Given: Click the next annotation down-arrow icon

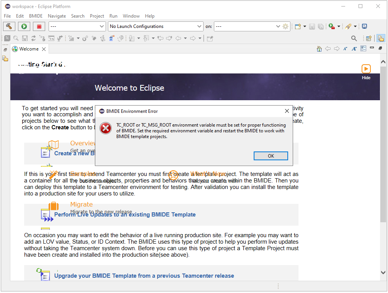Looking at the screenshot, I should click(x=132, y=38).
